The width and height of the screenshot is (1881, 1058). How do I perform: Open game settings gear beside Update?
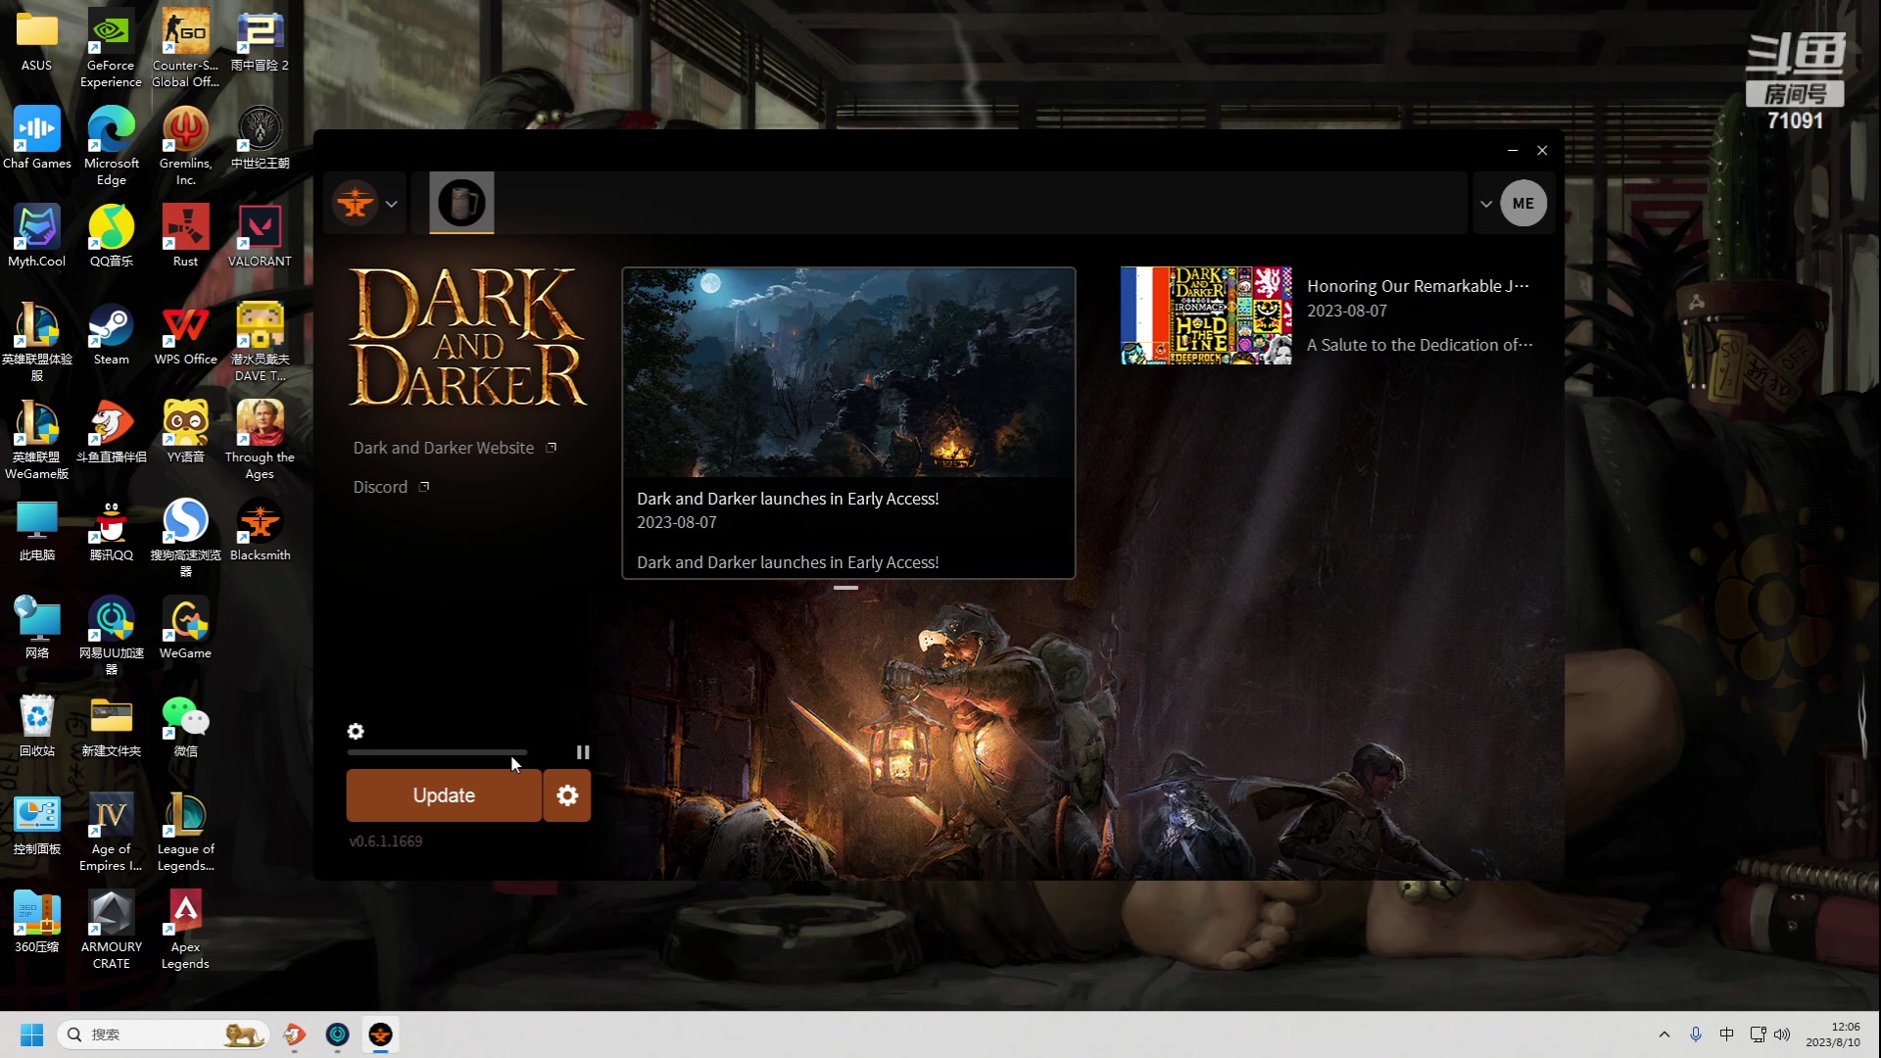pos(567,795)
